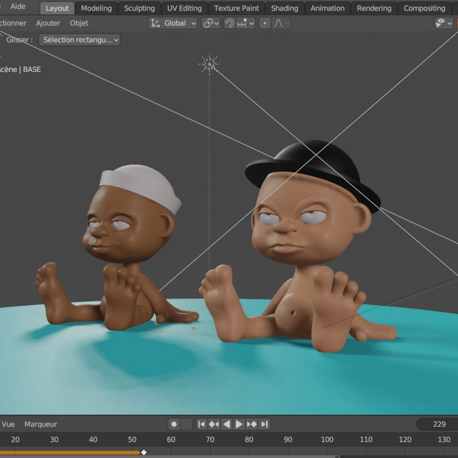
Task: Jump to next keyframe
Action: click(252, 424)
